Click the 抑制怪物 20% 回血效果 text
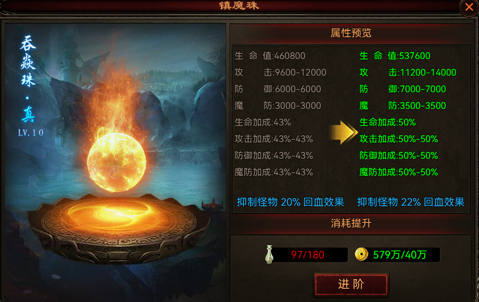 (290, 202)
